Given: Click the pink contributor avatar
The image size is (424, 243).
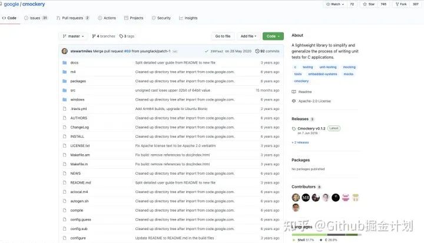Looking at the screenshot, I should (346, 198).
